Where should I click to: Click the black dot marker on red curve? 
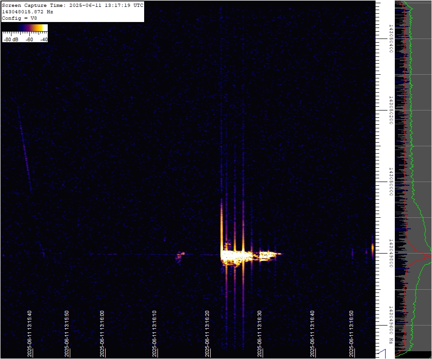click(405, 288)
